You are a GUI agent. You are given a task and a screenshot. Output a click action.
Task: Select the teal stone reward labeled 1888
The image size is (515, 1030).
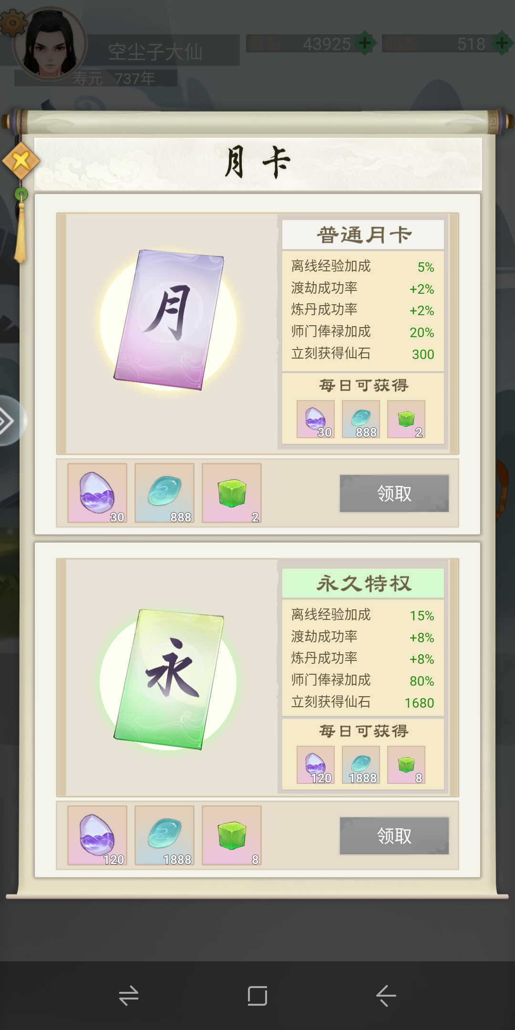coord(165,835)
